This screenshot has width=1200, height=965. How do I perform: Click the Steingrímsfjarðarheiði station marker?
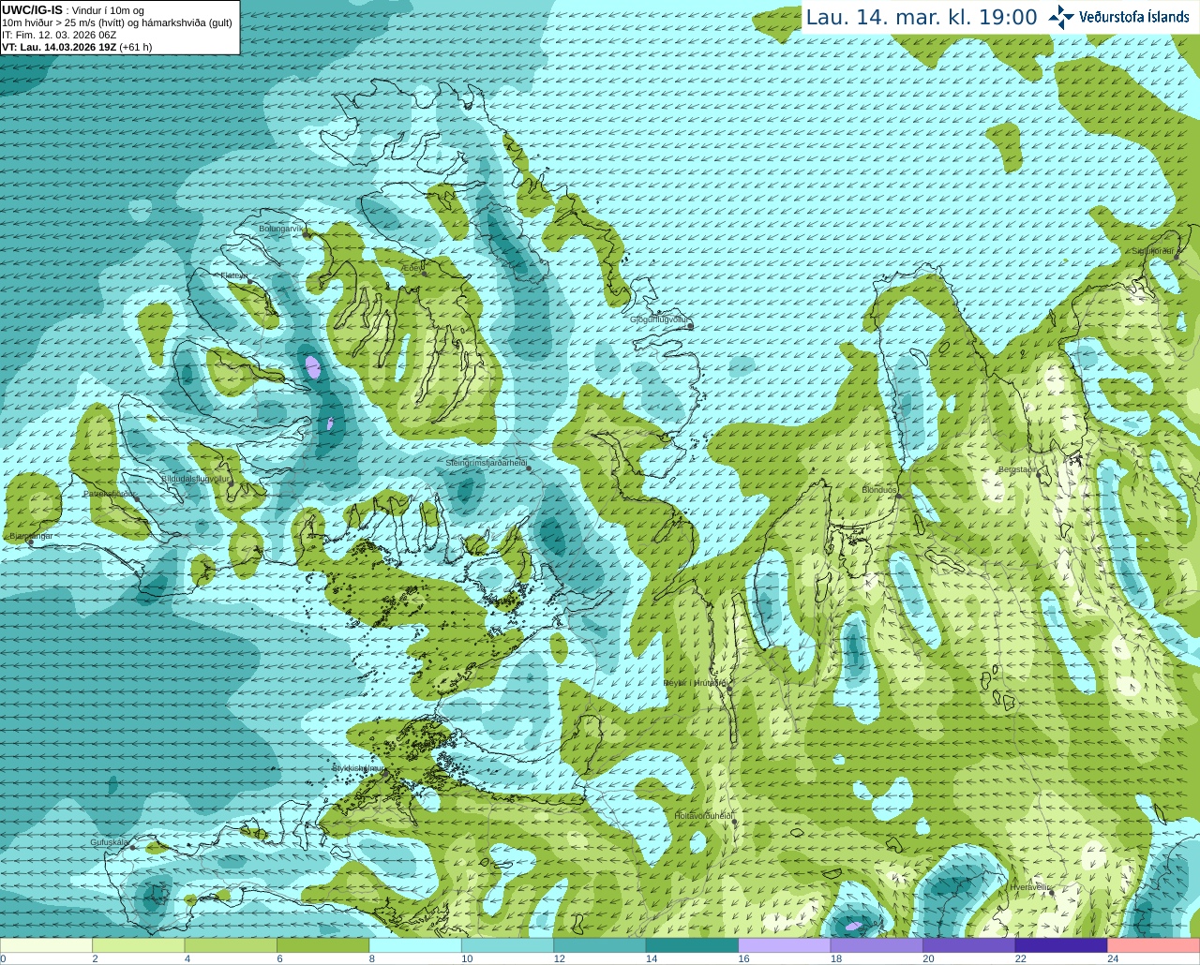pyautogui.click(x=529, y=468)
